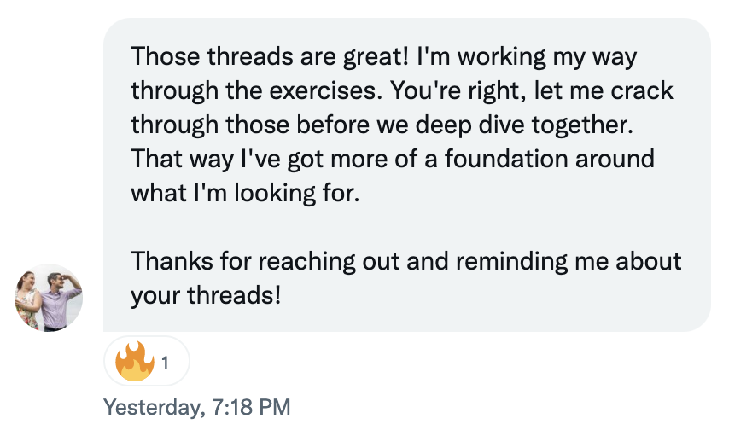Click the phrase "Those threads are great!"
The height and width of the screenshot is (430, 729).
[x=269, y=56]
